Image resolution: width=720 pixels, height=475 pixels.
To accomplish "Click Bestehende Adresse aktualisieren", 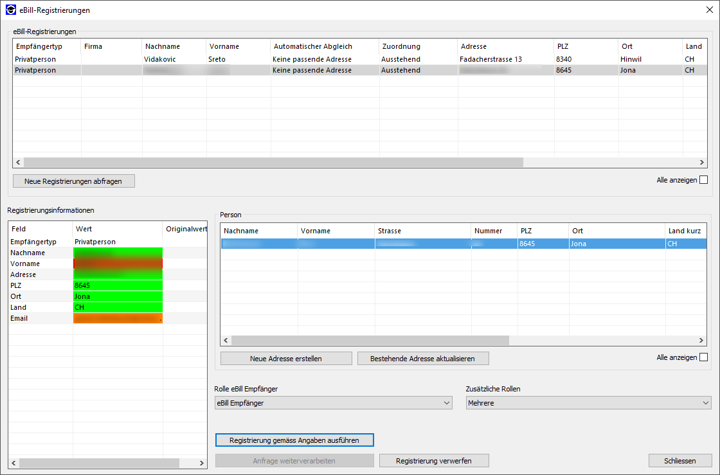I will point(422,359).
